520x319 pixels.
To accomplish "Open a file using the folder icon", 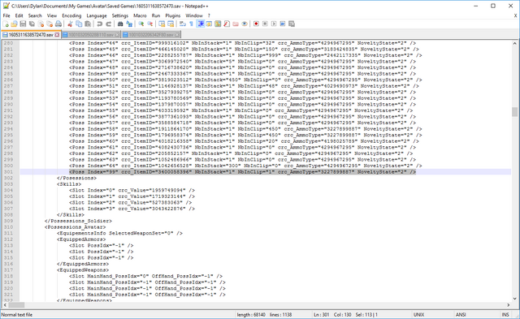I will click(15, 24).
